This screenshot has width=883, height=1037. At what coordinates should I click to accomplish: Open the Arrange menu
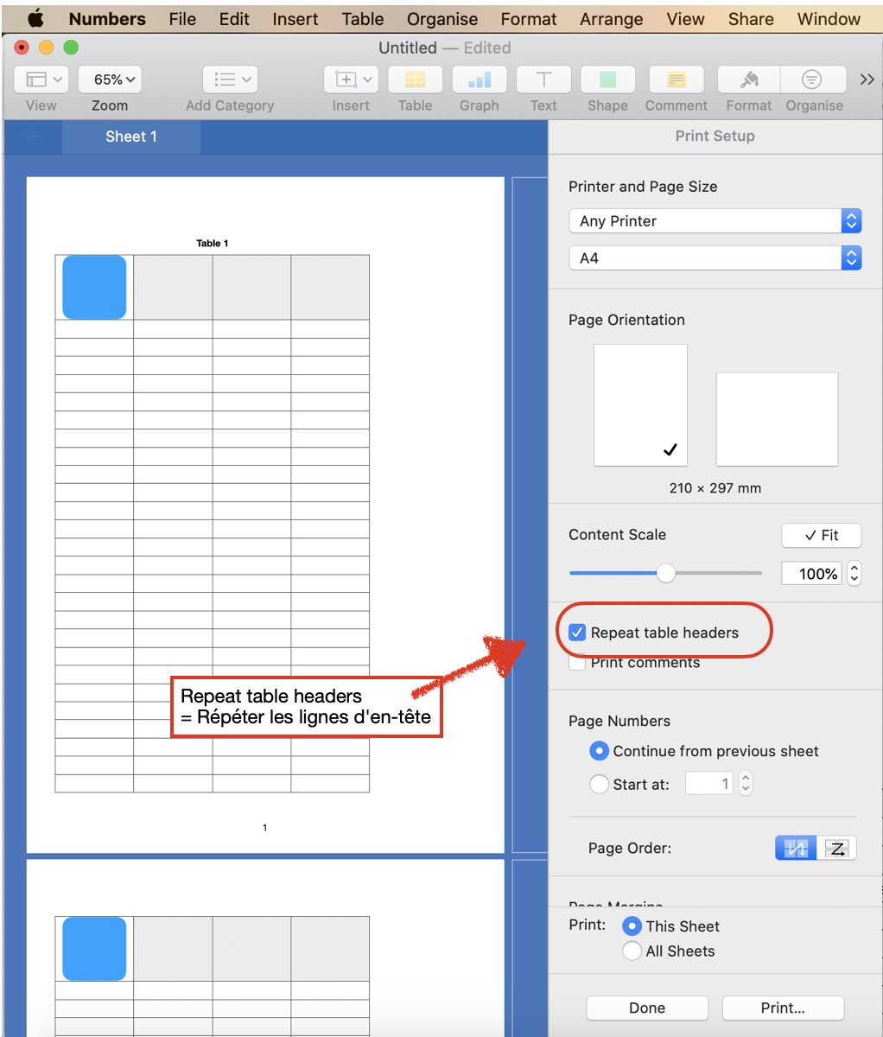(x=612, y=19)
